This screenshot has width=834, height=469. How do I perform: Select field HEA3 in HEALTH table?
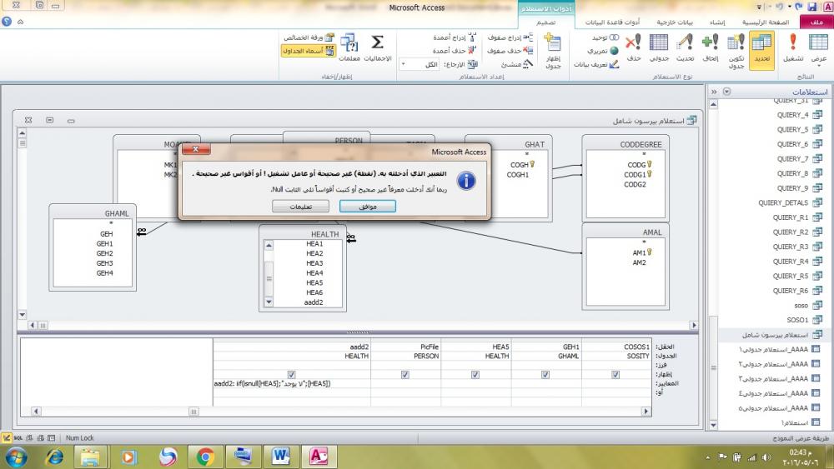point(314,263)
